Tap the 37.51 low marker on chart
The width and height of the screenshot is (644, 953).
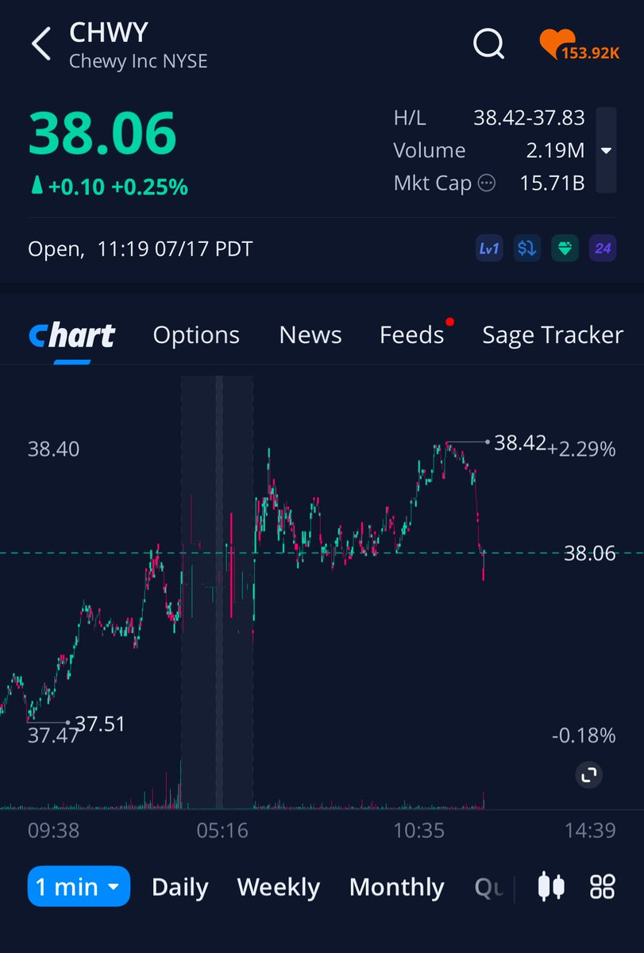click(x=99, y=723)
